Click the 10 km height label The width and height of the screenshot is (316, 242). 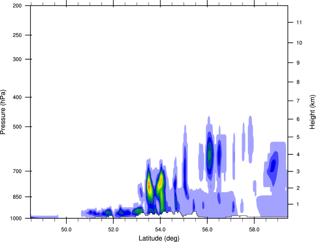(x=299, y=43)
